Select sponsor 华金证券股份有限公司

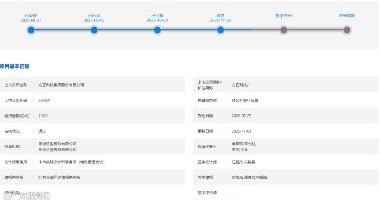pos(57,150)
